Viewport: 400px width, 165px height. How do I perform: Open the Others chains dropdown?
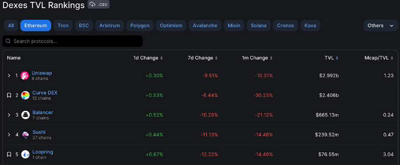click(380, 25)
